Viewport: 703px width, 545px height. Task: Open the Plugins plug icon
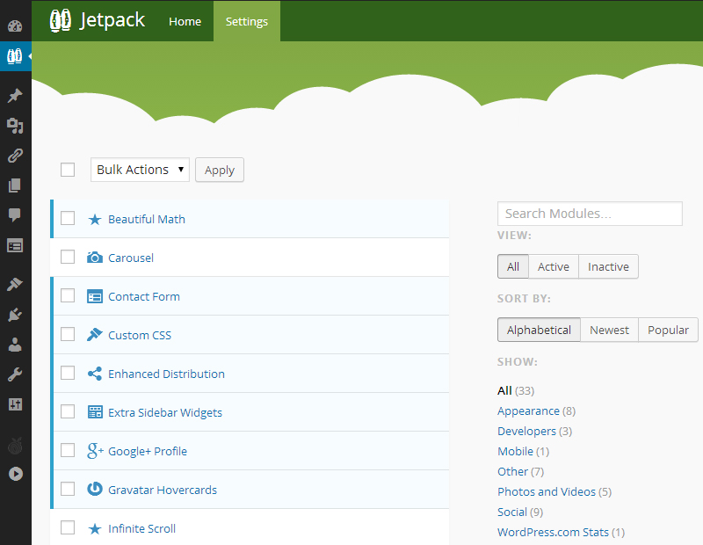coord(15,315)
